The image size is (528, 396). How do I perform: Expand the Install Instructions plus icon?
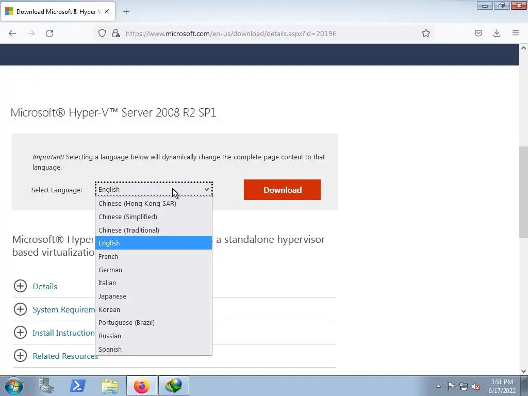coord(20,333)
